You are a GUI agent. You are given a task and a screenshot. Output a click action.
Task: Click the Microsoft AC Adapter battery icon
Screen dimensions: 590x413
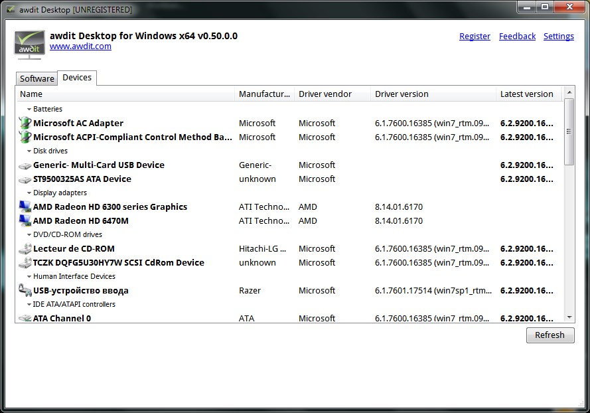coord(25,123)
